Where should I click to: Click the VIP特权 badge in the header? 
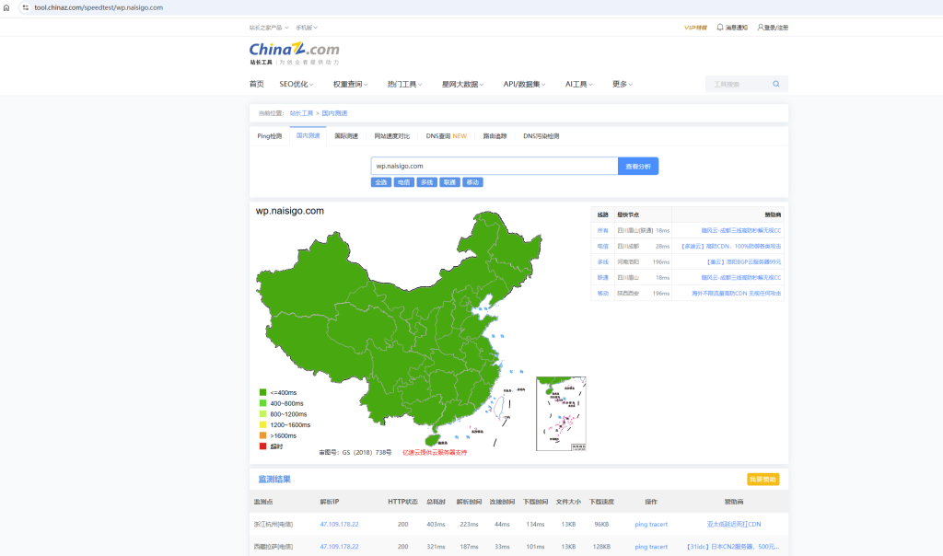coord(695,28)
